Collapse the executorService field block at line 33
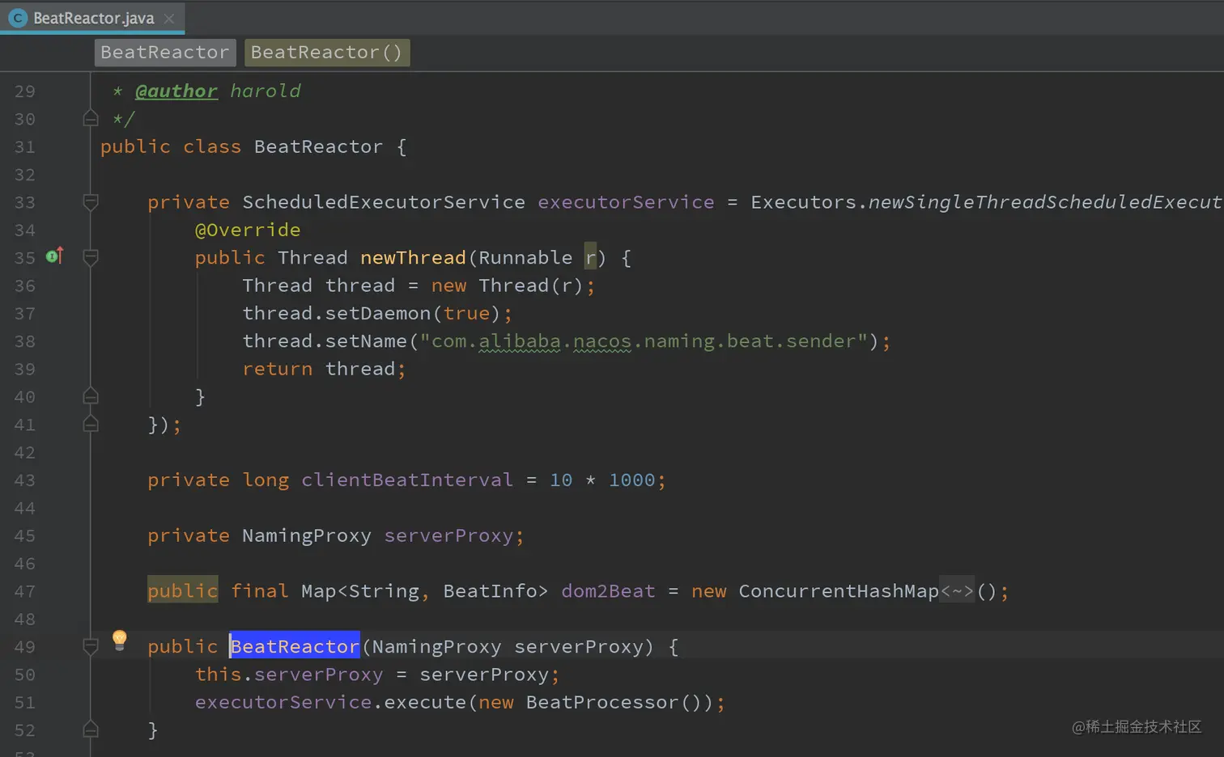The width and height of the screenshot is (1224, 757). pyautogui.click(x=91, y=202)
